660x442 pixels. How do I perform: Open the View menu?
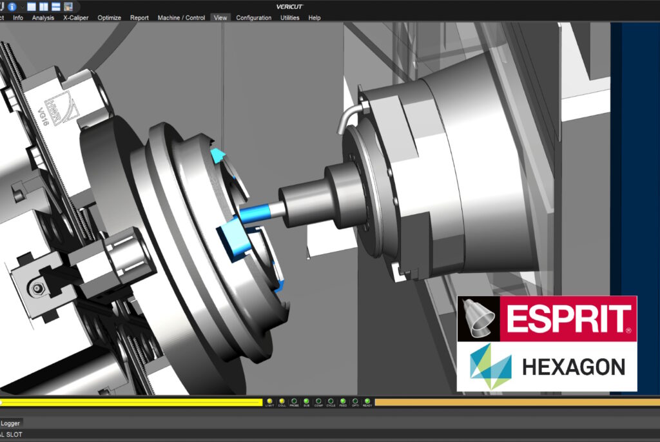tap(220, 17)
